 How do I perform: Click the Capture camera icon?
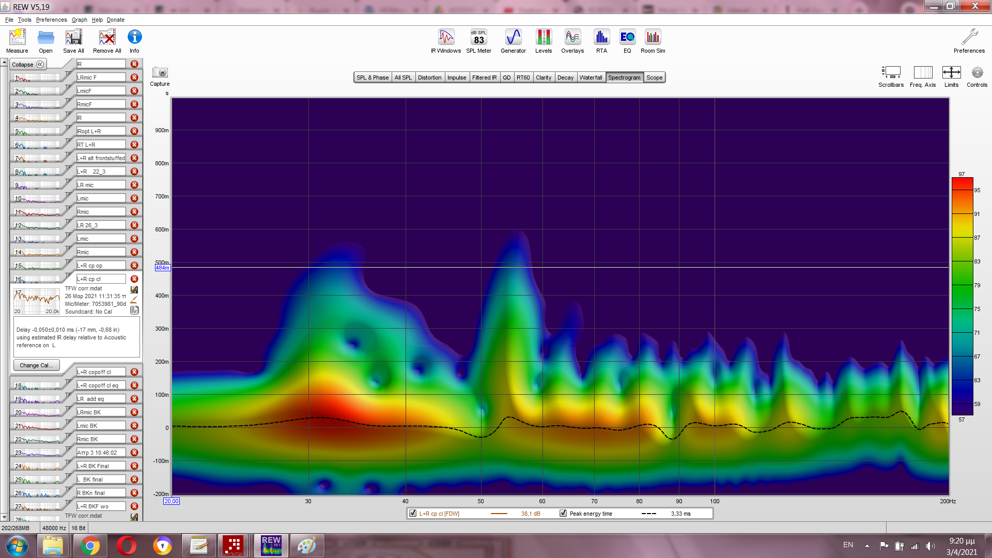point(160,73)
